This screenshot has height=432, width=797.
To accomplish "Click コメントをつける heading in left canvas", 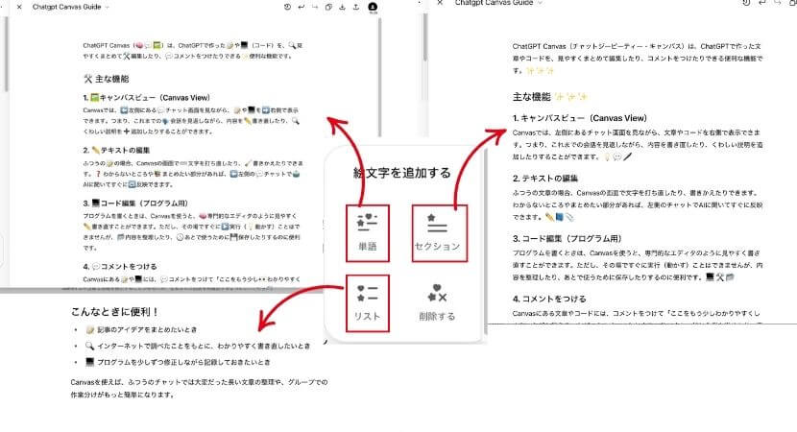I will click(120, 266).
